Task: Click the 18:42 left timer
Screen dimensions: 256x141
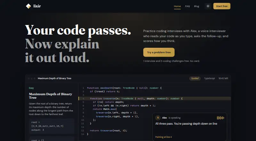Action: pos(223,79)
